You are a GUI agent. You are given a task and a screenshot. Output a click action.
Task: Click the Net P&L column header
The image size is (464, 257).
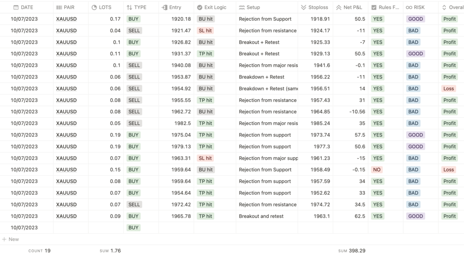tap(353, 7)
